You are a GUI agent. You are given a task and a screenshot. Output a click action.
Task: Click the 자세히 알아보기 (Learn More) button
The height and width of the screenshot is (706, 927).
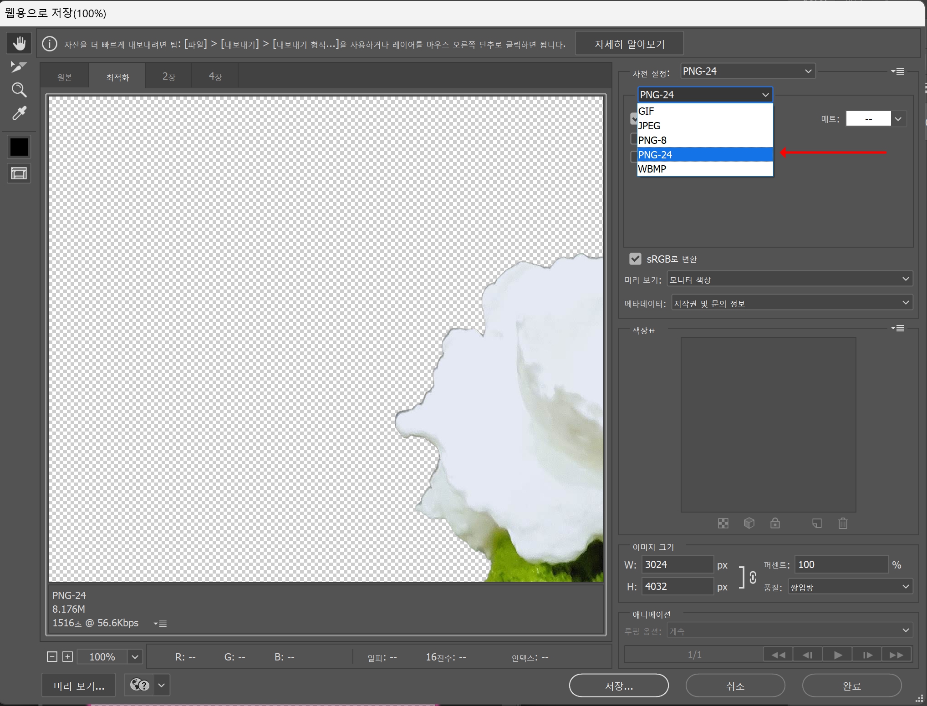coord(629,44)
